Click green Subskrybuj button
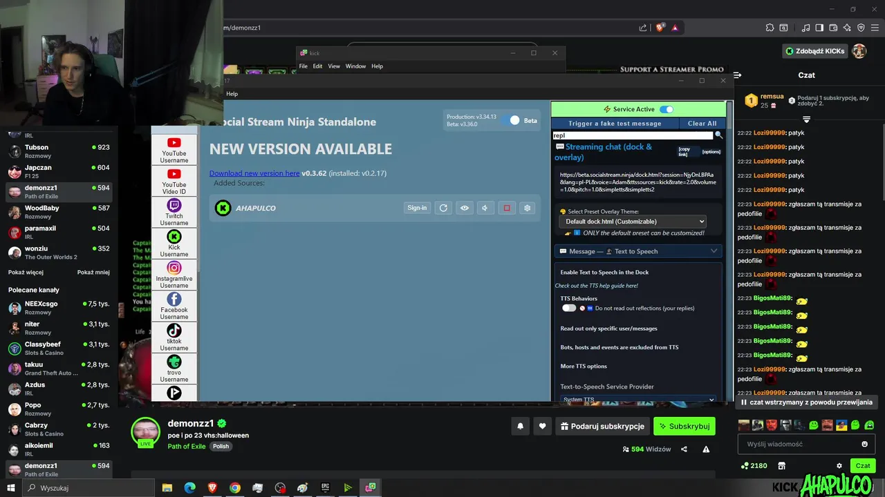This screenshot has height=497, width=885. (684, 427)
